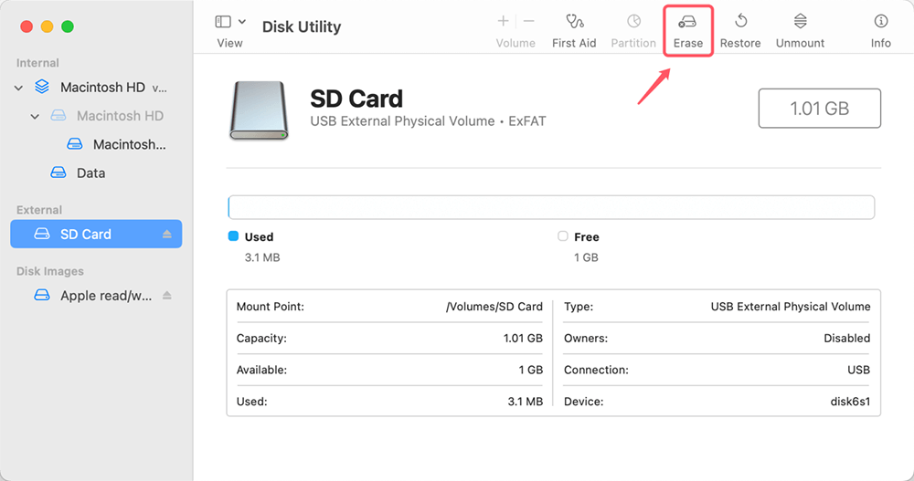The width and height of the screenshot is (914, 481).
Task: Click the SD Card drive icon
Action: 259,110
